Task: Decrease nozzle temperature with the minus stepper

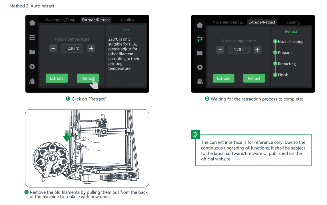Action: 53,48
